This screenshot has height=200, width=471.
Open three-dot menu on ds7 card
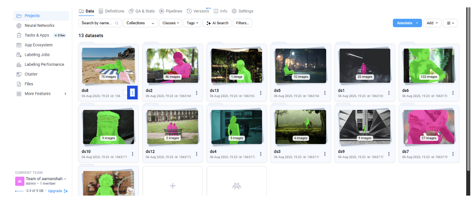[453, 154]
